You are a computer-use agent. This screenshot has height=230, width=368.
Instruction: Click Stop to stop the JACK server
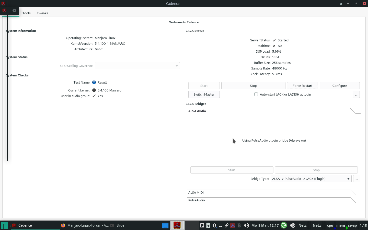pyautogui.click(x=253, y=86)
